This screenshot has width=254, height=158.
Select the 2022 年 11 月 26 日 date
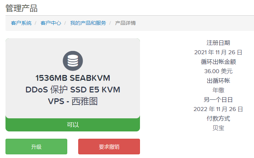[x=218, y=109]
